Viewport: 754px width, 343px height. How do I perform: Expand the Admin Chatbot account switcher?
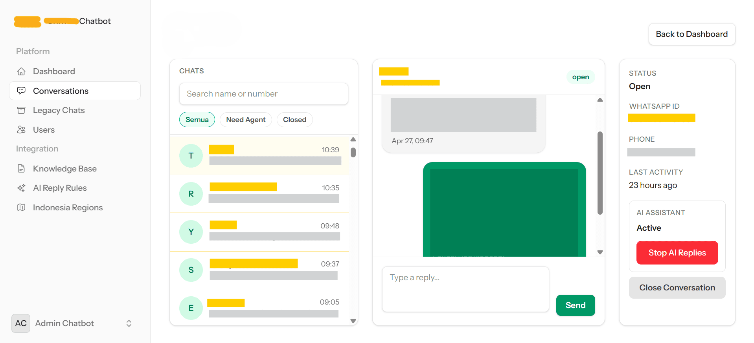pyautogui.click(x=129, y=323)
